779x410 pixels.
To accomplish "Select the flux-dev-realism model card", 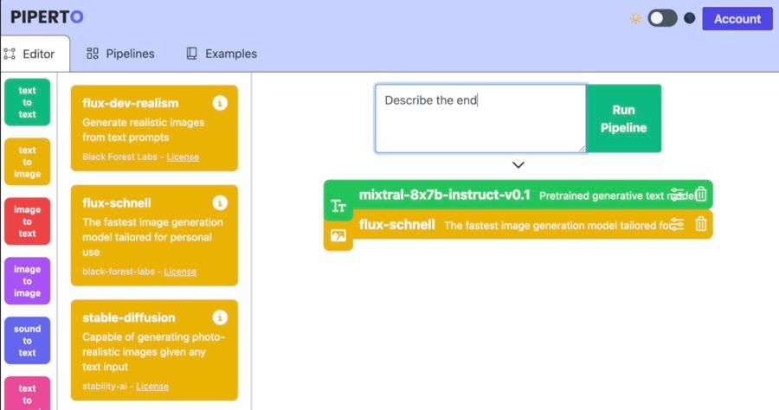I will click(155, 128).
